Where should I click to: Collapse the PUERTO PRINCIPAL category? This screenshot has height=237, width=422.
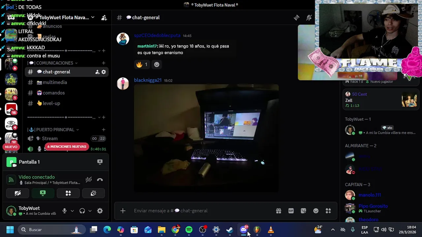click(x=55, y=130)
